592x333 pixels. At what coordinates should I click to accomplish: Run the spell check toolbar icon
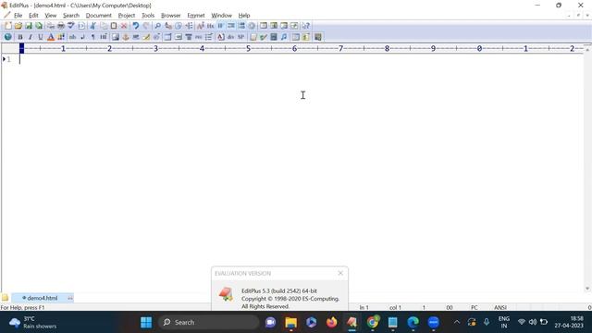pyautogui.click(x=70, y=26)
